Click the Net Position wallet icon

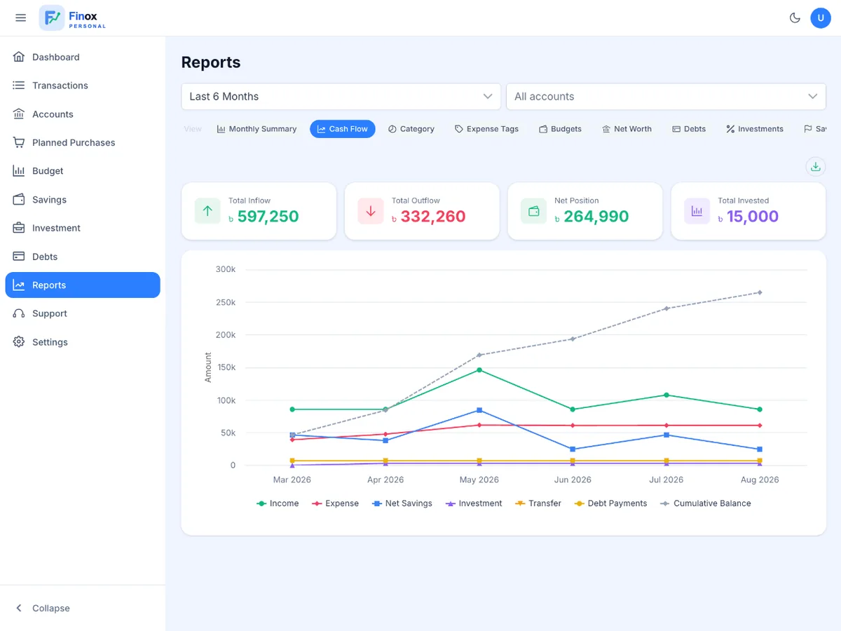click(534, 211)
